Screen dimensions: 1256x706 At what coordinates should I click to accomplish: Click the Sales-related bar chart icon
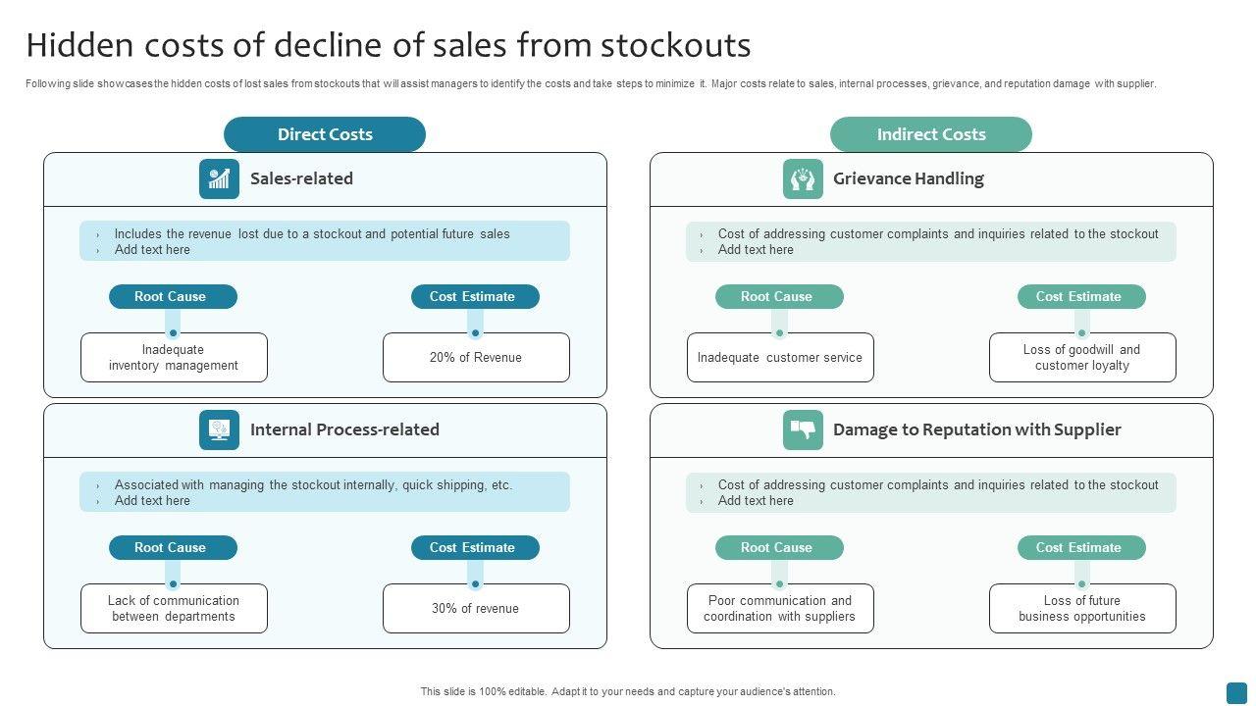point(219,178)
